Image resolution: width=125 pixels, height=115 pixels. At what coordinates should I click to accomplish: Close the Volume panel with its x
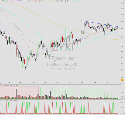1,86
